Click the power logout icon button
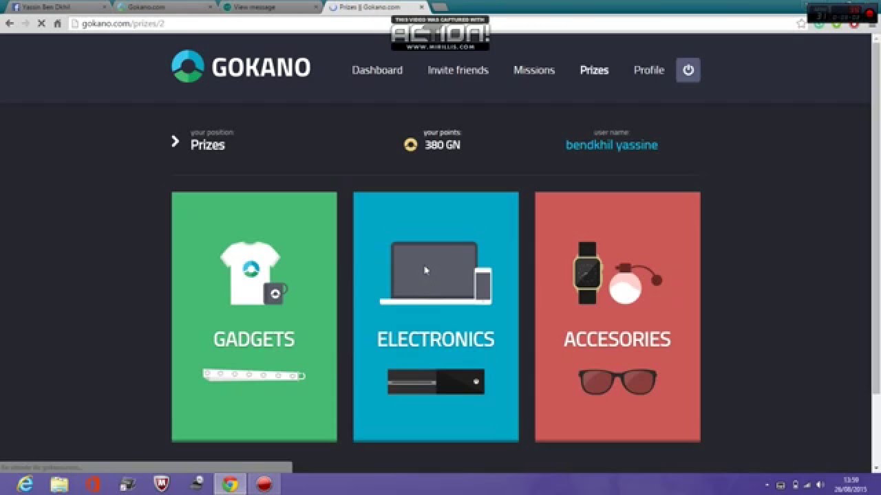Viewport: 881px width, 495px height. [x=688, y=69]
